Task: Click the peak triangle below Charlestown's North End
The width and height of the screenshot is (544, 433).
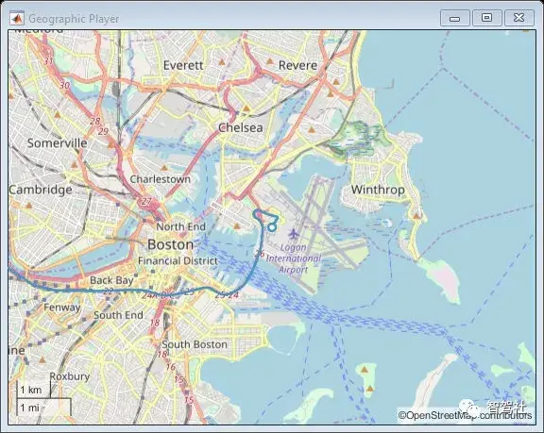Action: [x=237, y=226]
